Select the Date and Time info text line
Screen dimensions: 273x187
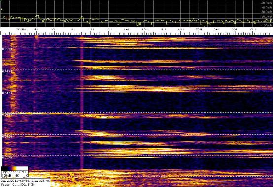[26, 181]
